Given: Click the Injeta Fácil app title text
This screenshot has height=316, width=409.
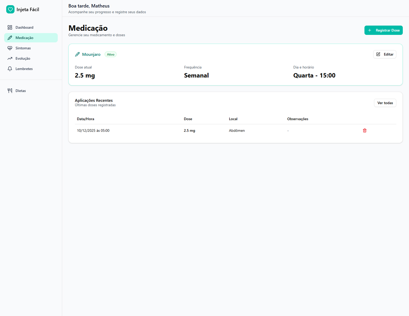Looking at the screenshot, I should (x=28, y=10).
